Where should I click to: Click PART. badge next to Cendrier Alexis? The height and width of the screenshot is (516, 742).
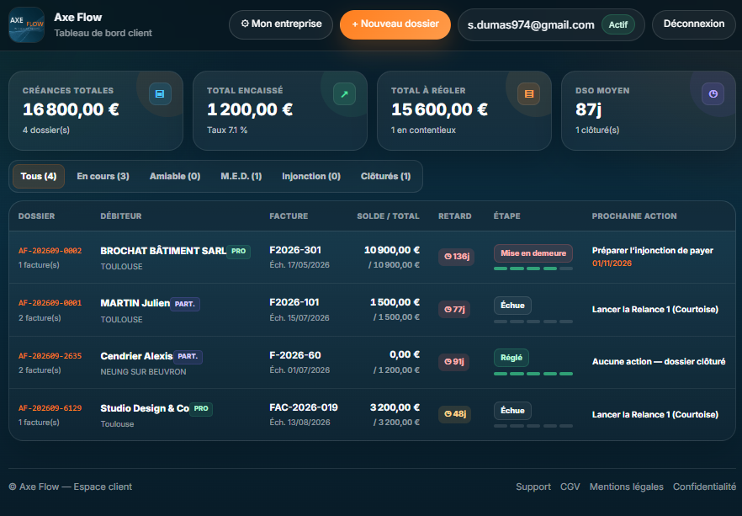tap(188, 356)
